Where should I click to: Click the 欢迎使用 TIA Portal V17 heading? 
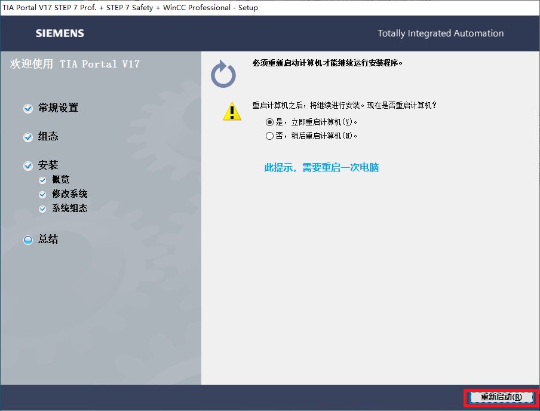tap(75, 64)
